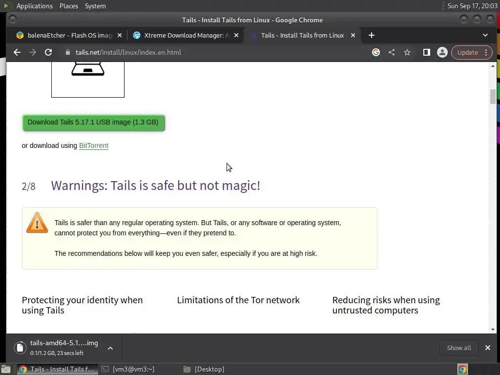Close the balenaEtcher tab

(120, 35)
